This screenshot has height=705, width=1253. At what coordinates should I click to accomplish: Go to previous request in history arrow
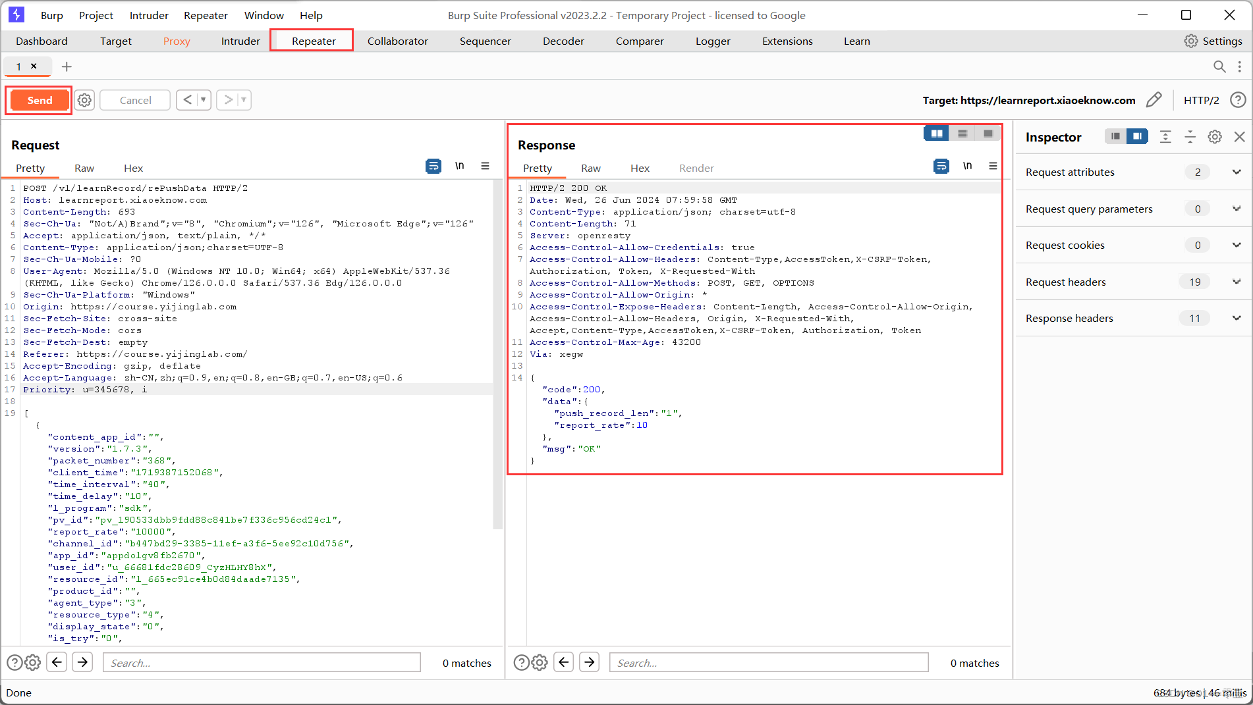[188, 100]
